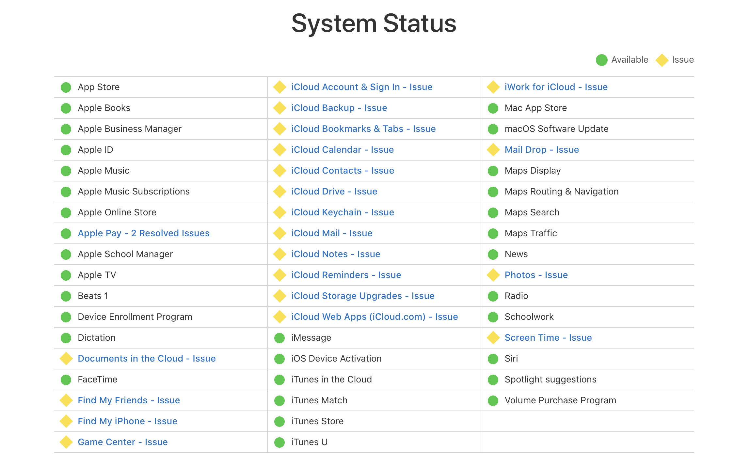This screenshot has width=734, height=466.
Task: View the Find My iPhone issue details
Action: click(x=127, y=421)
